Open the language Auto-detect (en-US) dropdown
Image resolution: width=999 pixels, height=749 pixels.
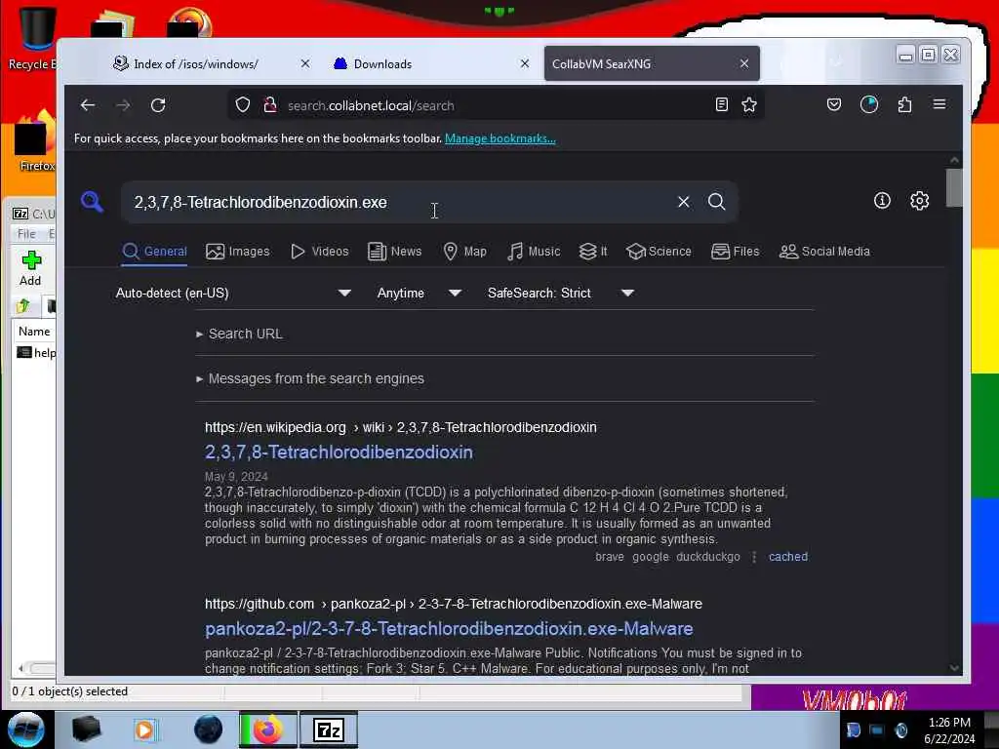[x=233, y=293]
